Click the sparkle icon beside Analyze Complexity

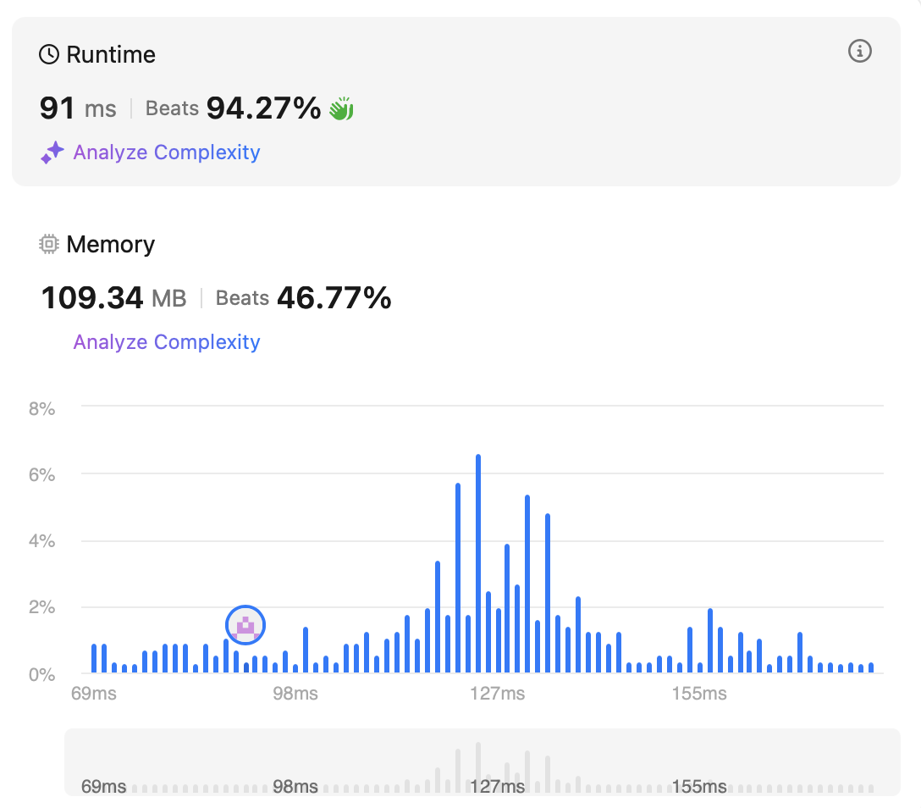52,152
